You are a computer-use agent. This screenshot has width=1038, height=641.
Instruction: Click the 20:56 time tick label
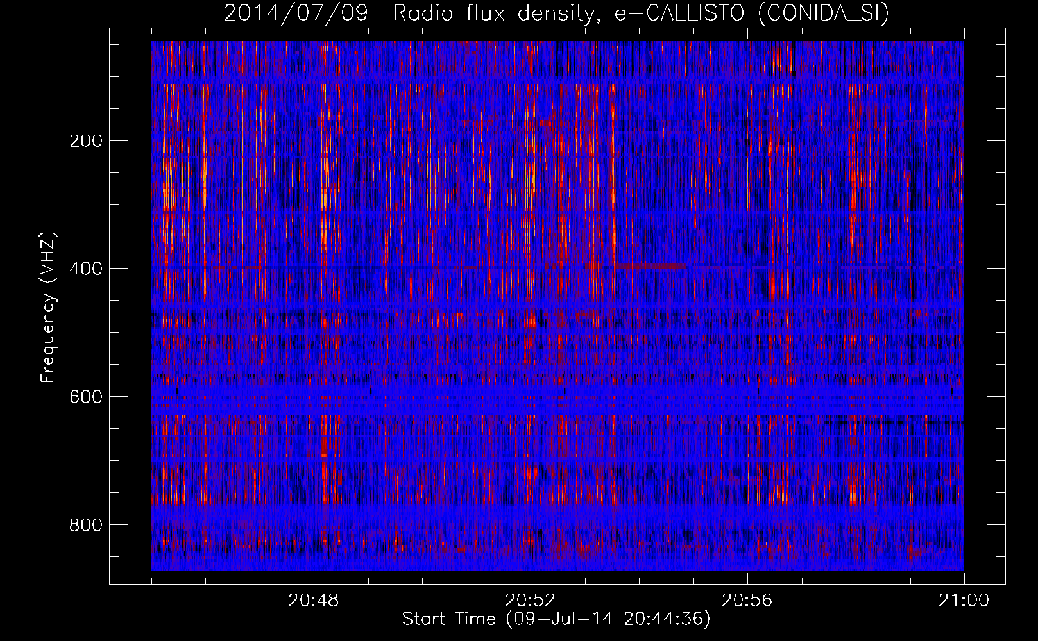point(747,601)
